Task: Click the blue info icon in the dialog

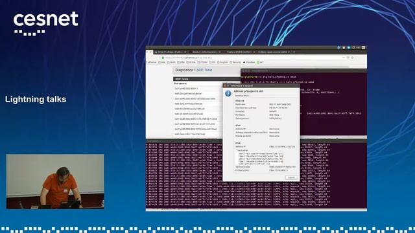Action: coord(228,93)
